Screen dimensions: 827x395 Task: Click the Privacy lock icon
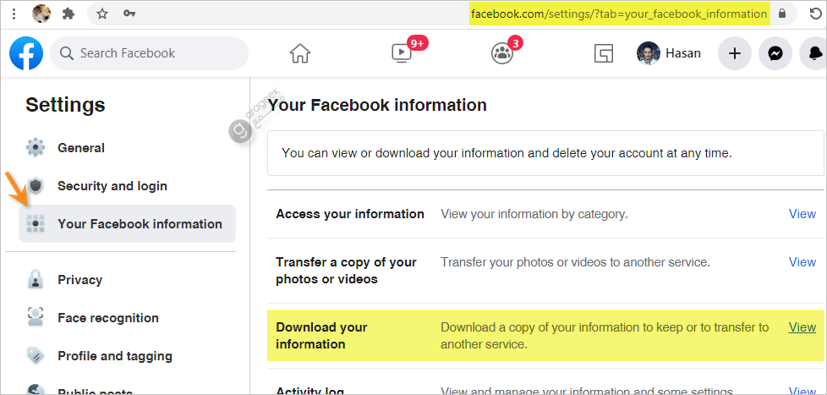point(36,279)
